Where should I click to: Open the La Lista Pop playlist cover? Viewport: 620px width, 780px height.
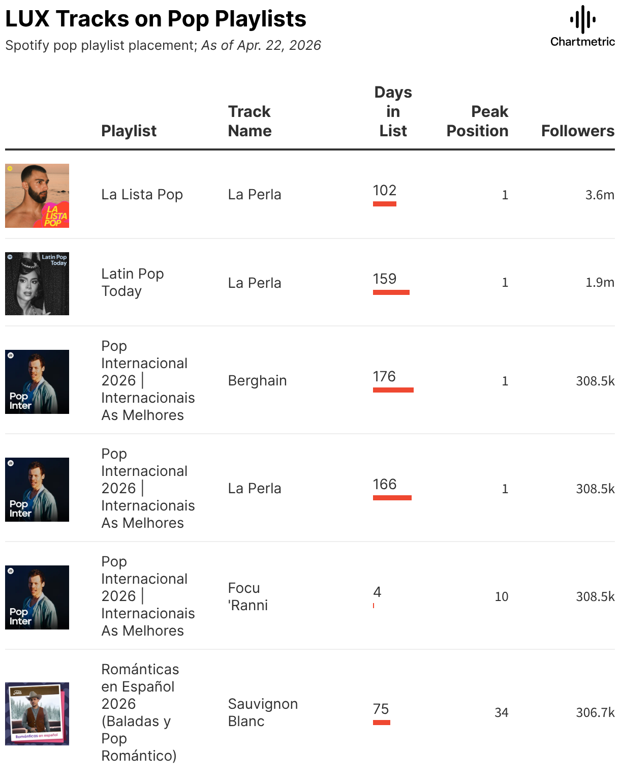[x=37, y=196]
